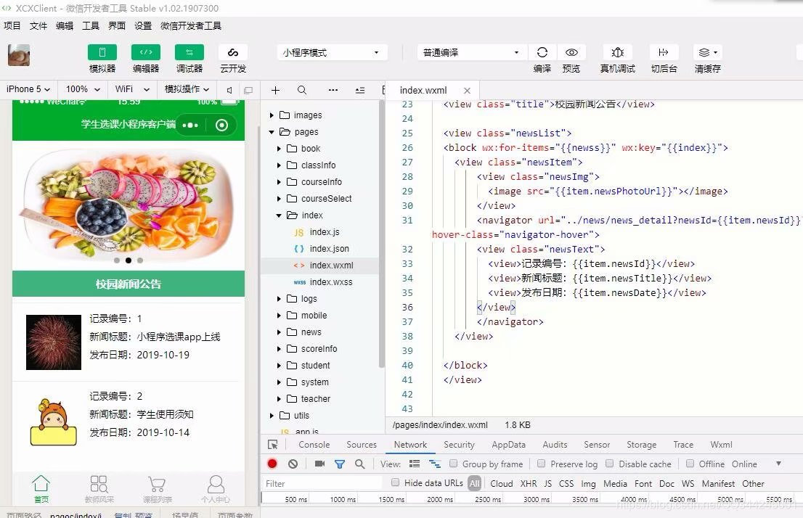
Task: Open the network request filter funnel icon
Action: point(339,464)
